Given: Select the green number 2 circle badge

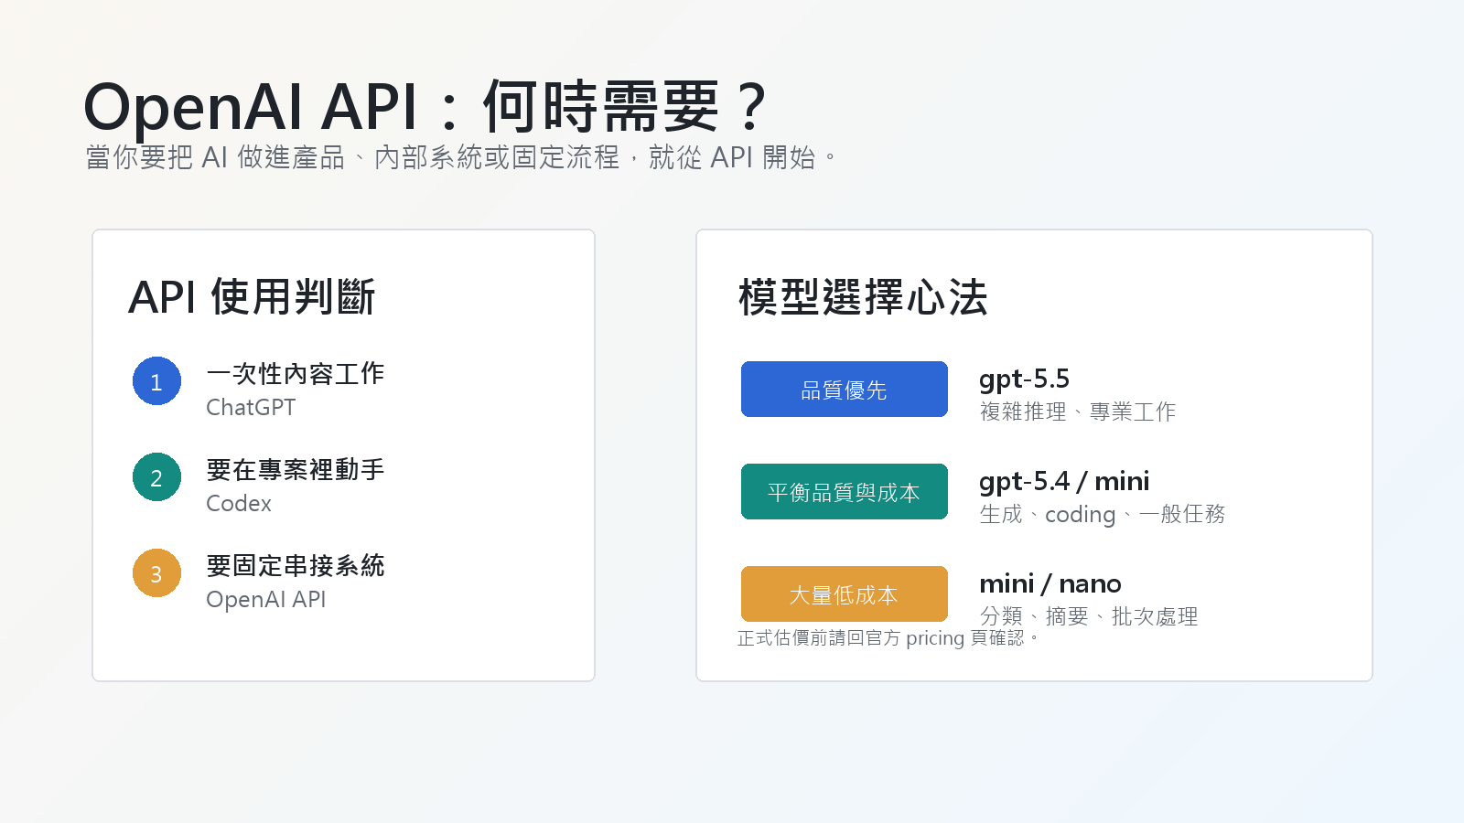Looking at the screenshot, I should pos(156,477).
